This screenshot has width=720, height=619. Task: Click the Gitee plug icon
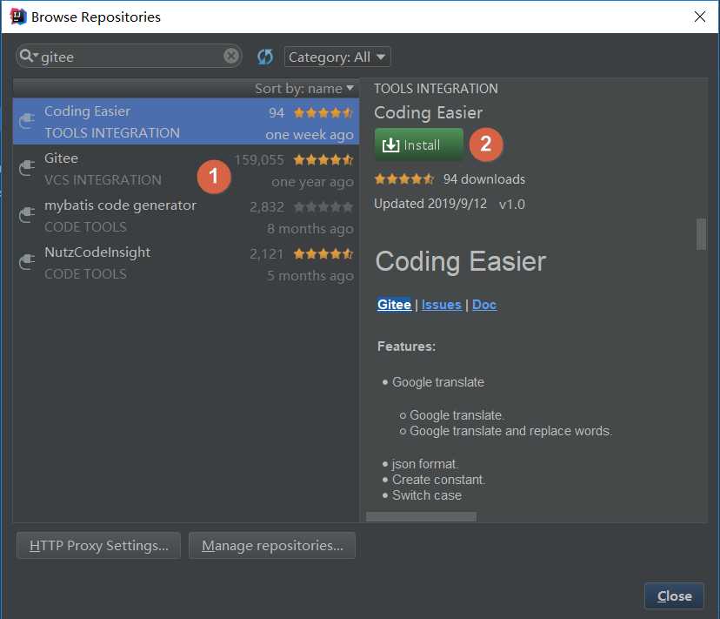[27, 168]
